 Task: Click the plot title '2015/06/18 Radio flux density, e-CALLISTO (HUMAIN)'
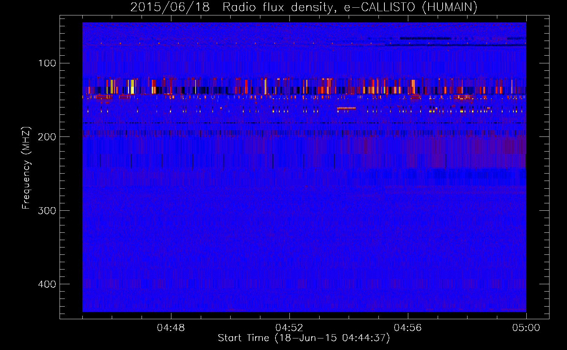[304, 7]
